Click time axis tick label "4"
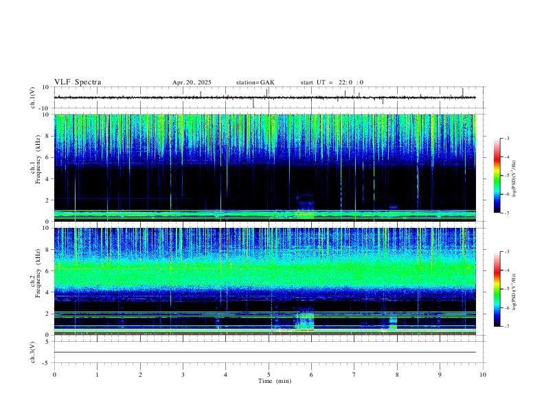Image resolution: width=544 pixels, height=420 pixels. click(x=226, y=375)
